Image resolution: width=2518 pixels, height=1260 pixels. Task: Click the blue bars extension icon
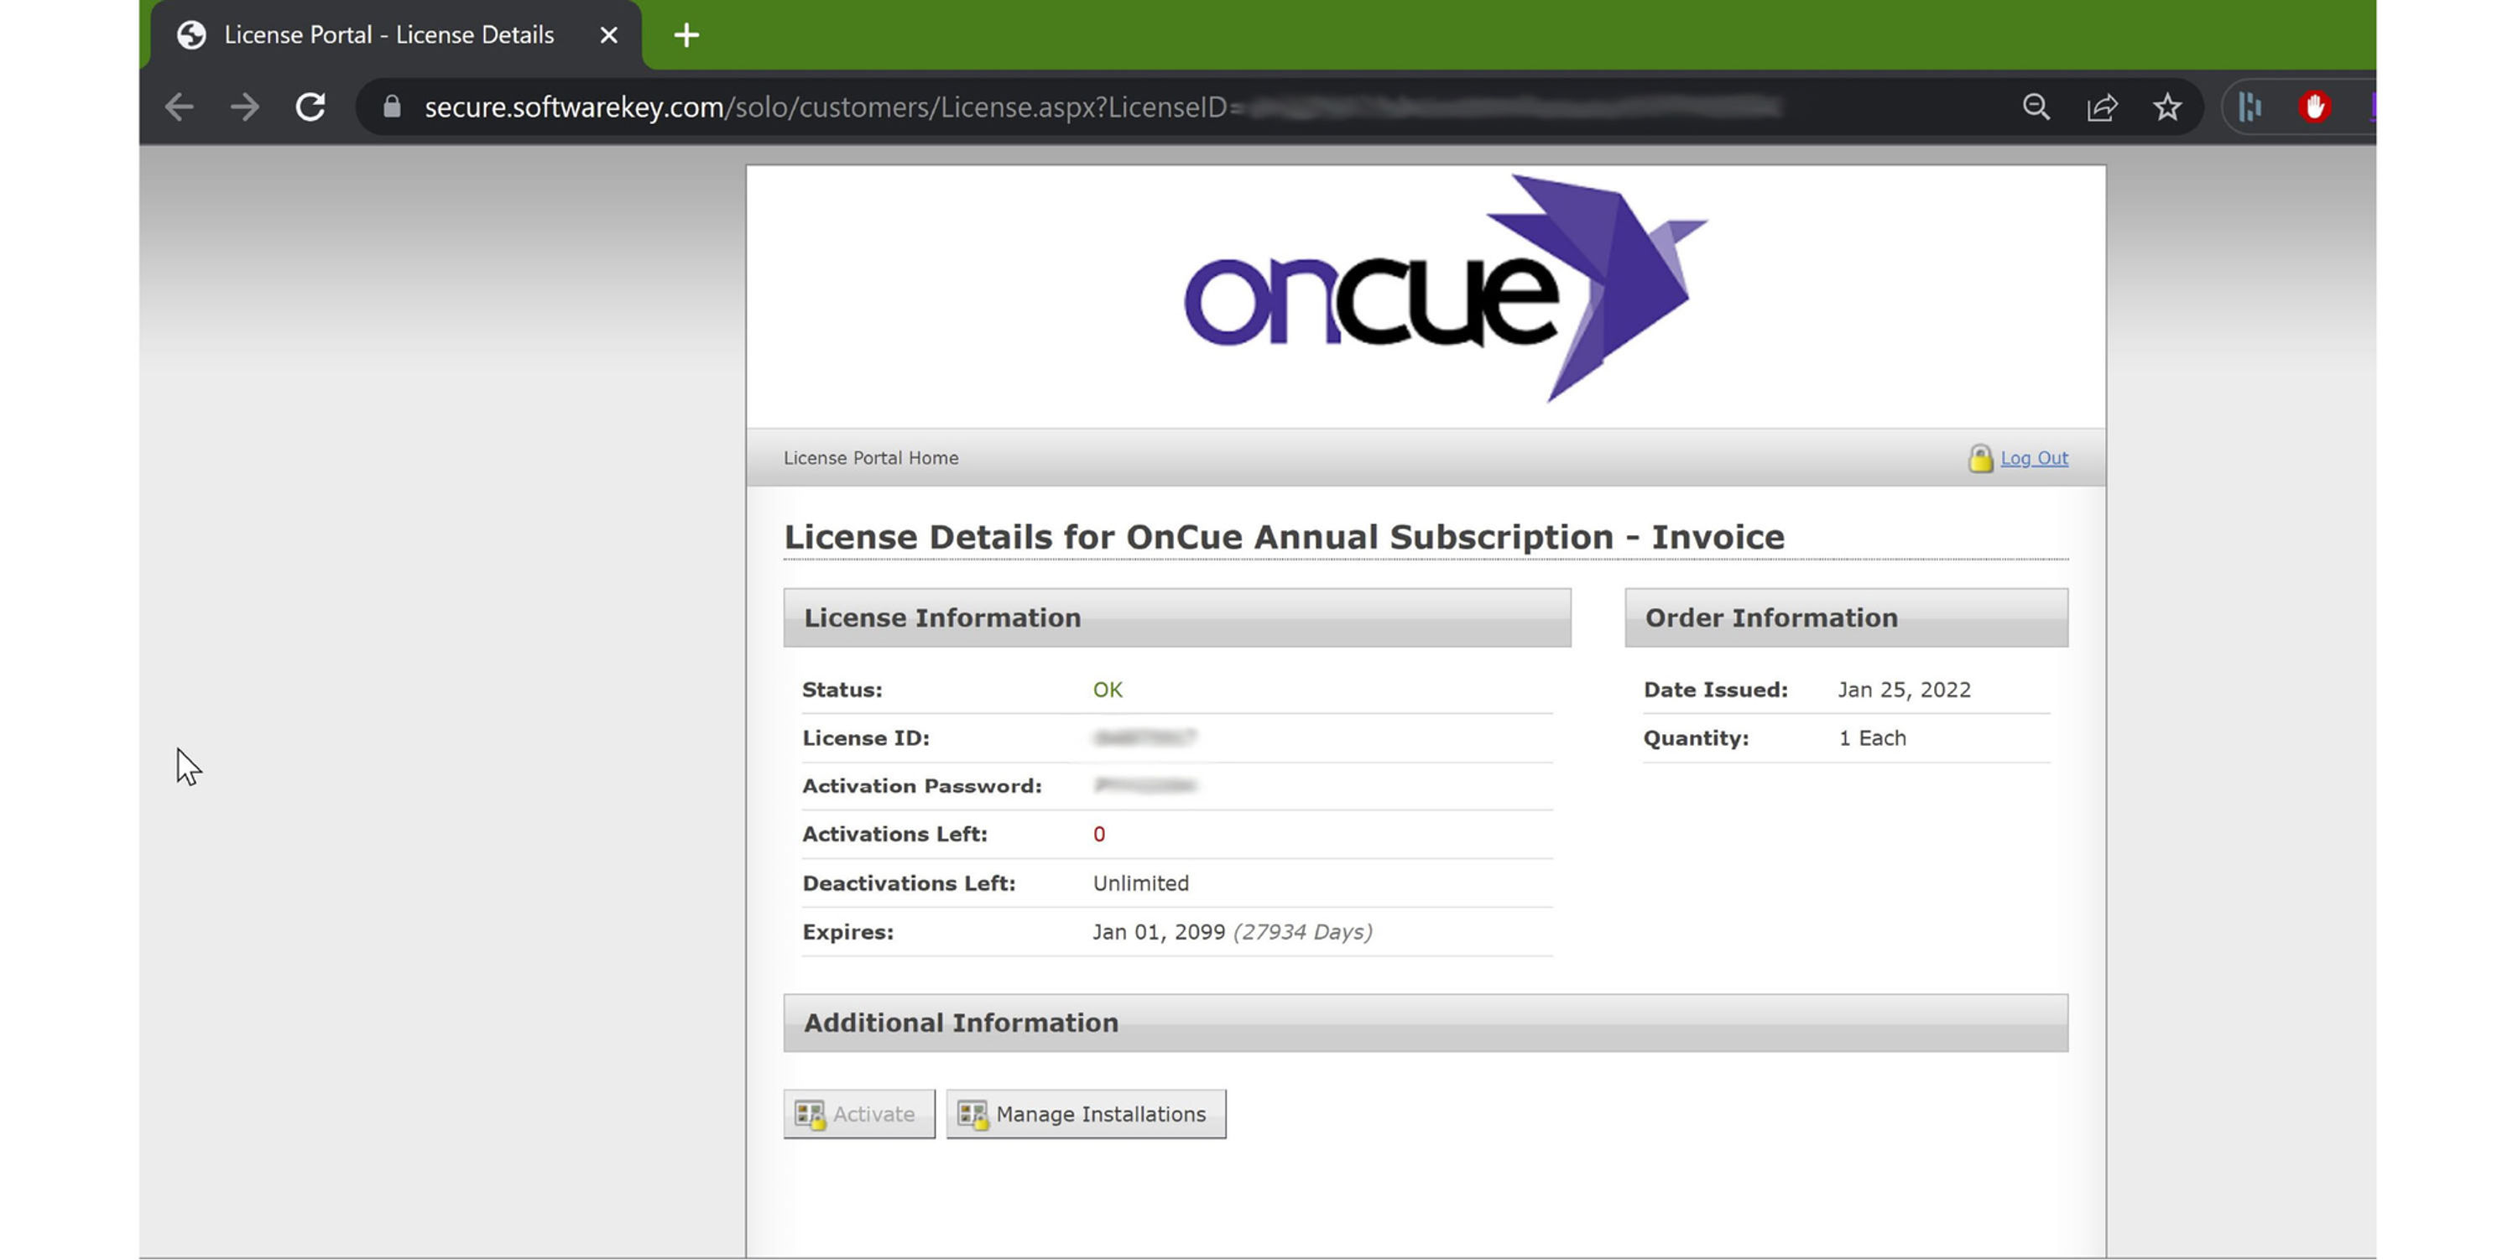point(2250,107)
